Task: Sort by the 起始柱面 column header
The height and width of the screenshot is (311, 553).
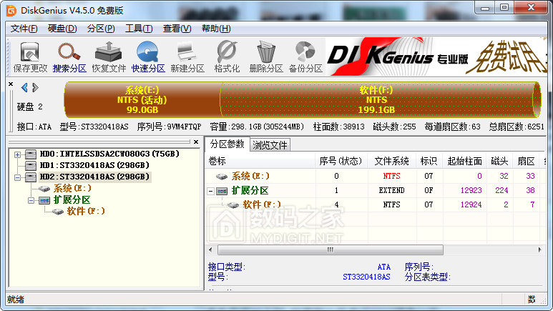Action: [x=464, y=161]
